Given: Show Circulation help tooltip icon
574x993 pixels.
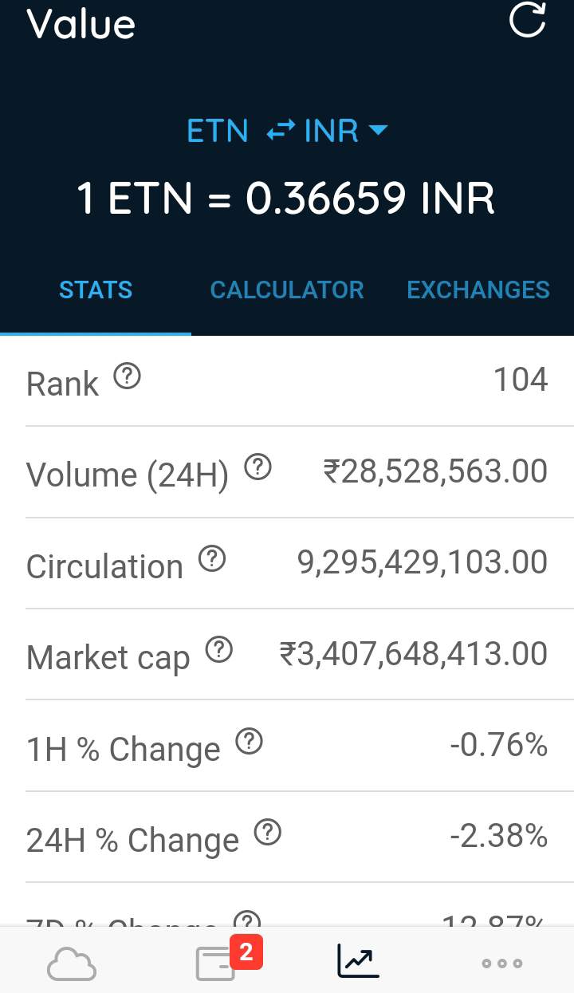Looking at the screenshot, I should [x=211, y=559].
